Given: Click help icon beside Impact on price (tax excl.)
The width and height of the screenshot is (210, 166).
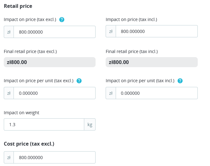Looking at the screenshot, I should tap(62, 20).
